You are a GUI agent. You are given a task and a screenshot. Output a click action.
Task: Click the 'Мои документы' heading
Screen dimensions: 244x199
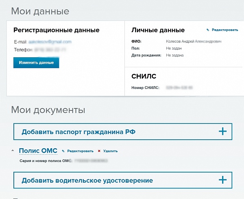tap(48, 110)
